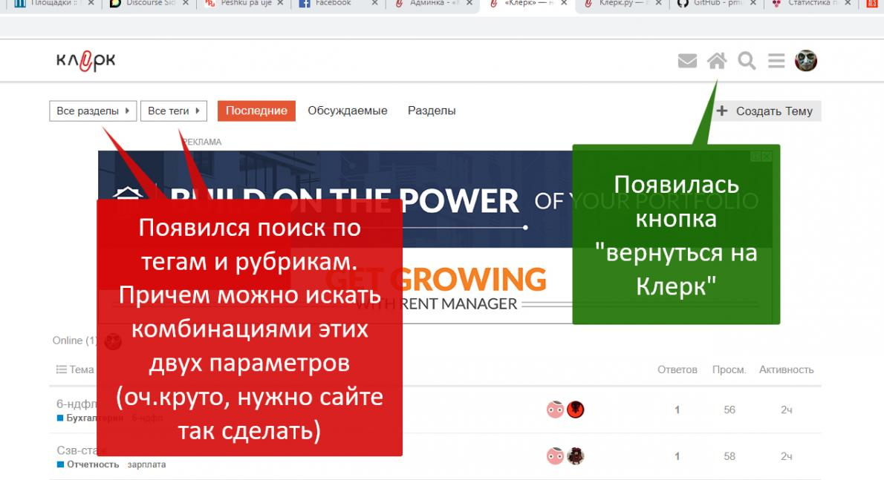Click 2ч activity in the Сзв-стаж row

787,456
